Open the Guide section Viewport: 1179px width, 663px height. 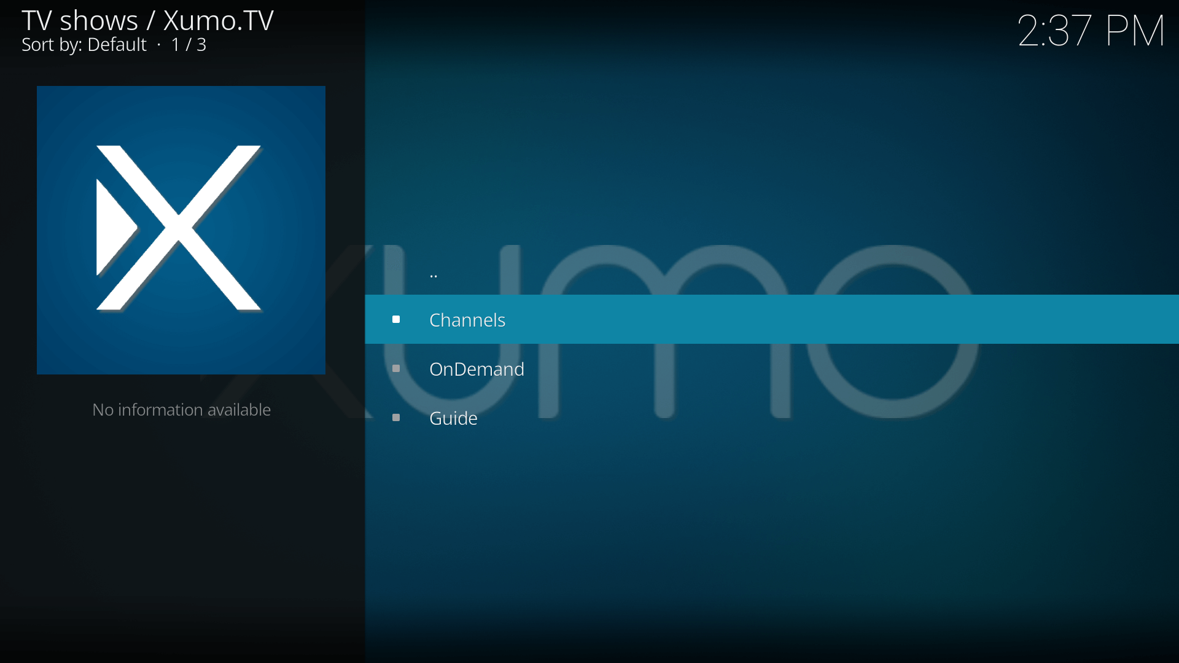pos(453,417)
